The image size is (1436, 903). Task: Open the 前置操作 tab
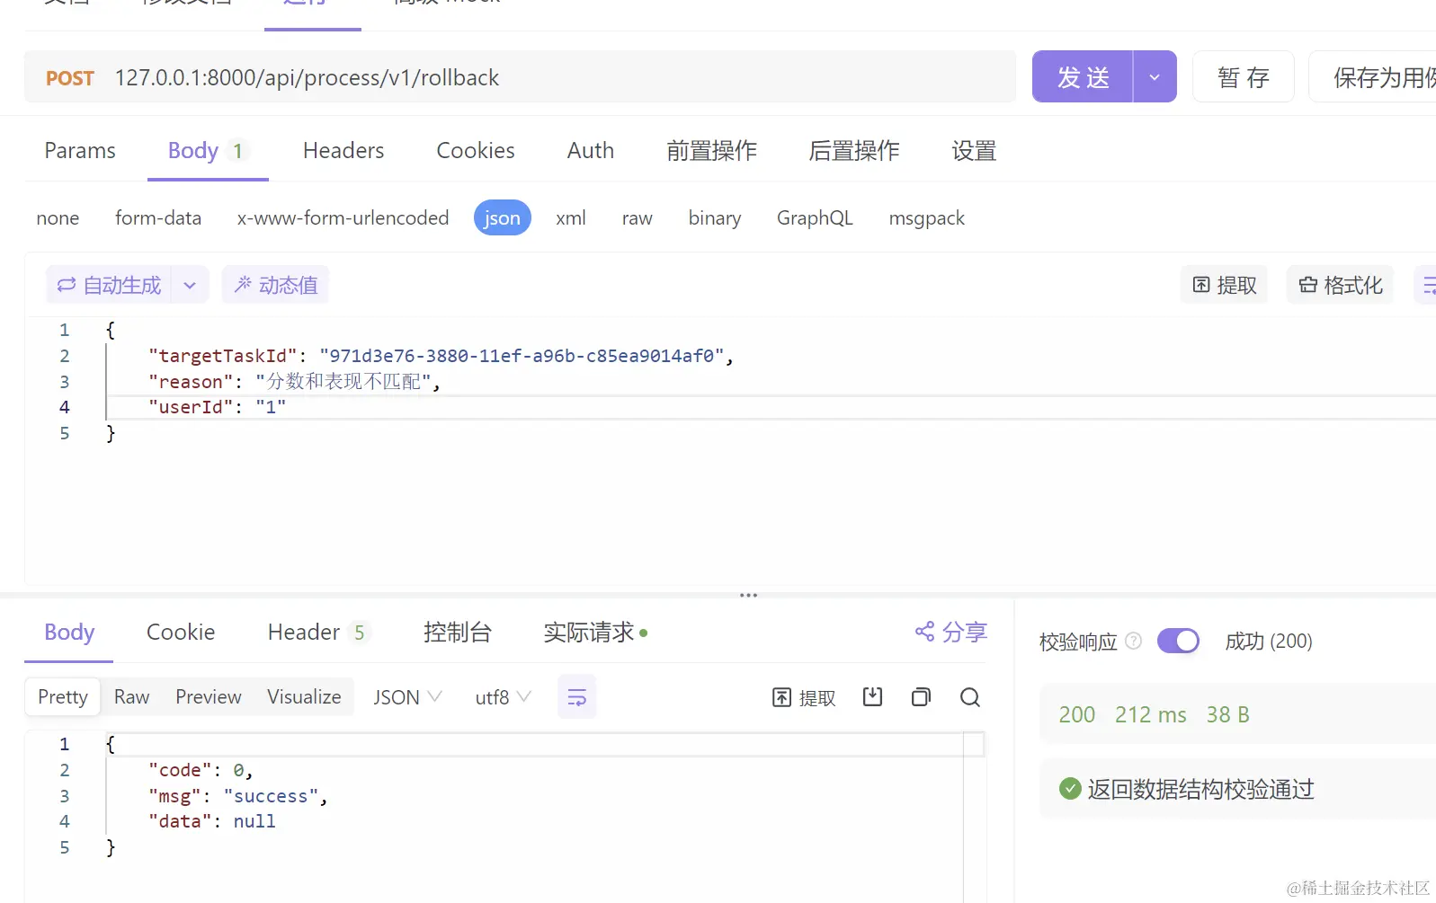click(x=711, y=151)
